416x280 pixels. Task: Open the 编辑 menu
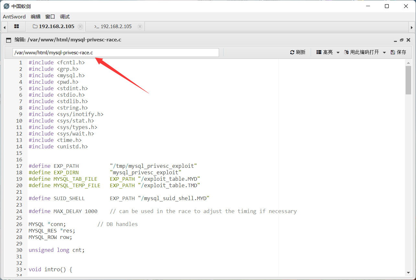[x=36, y=17]
